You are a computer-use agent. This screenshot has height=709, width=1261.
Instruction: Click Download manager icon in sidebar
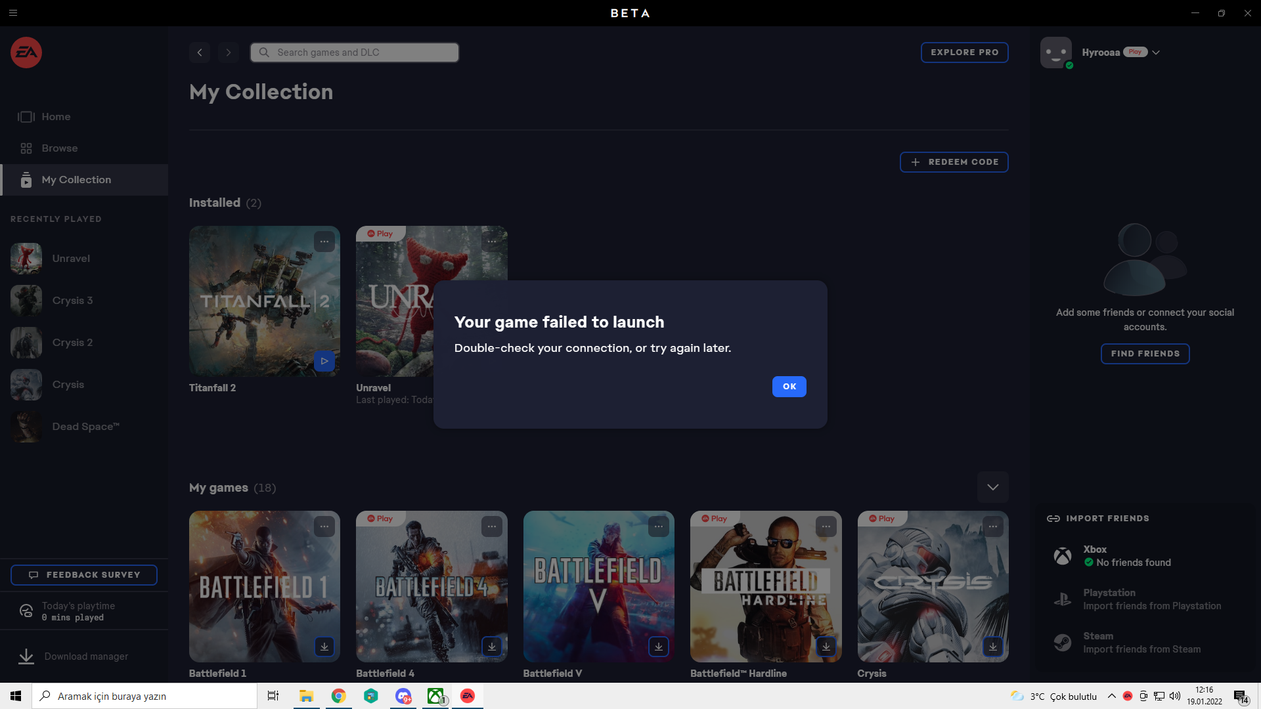point(26,656)
